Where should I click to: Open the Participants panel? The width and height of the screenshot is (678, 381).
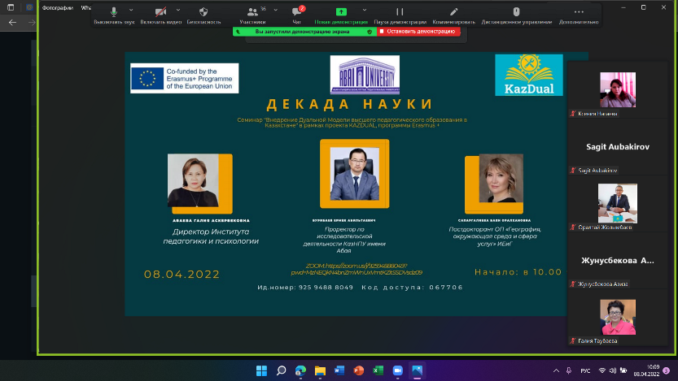click(x=253, y=13)
